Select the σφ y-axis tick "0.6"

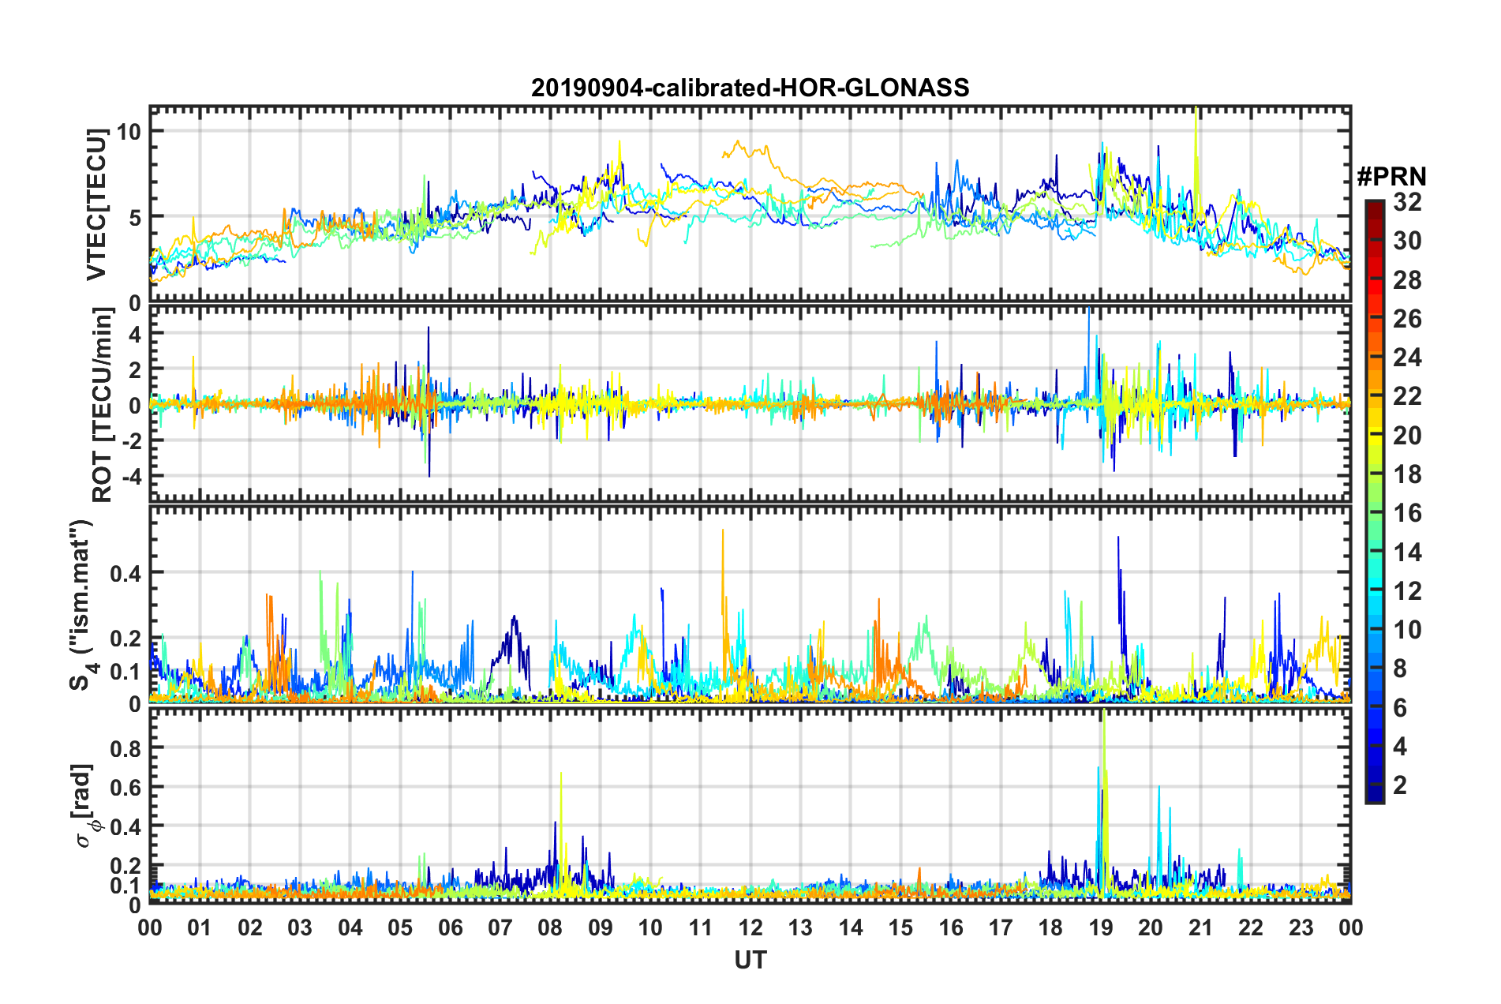[x=125, y=787]
